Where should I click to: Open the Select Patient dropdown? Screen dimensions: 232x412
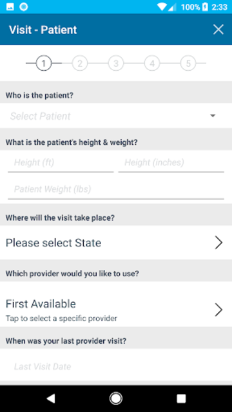coord(116,116)
